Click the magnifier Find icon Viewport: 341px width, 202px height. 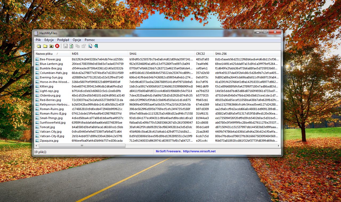[90, 46]
